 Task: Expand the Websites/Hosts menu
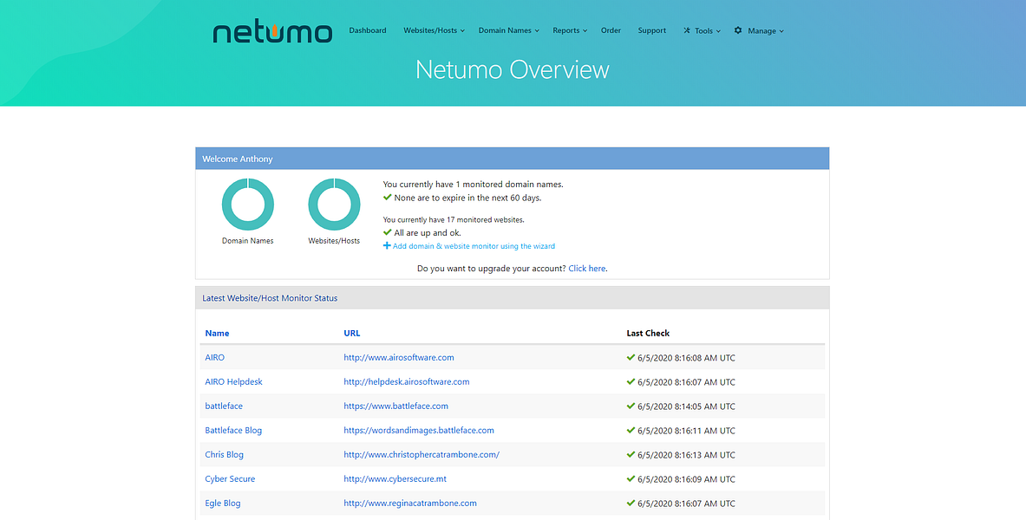click(x=434, y=30)
